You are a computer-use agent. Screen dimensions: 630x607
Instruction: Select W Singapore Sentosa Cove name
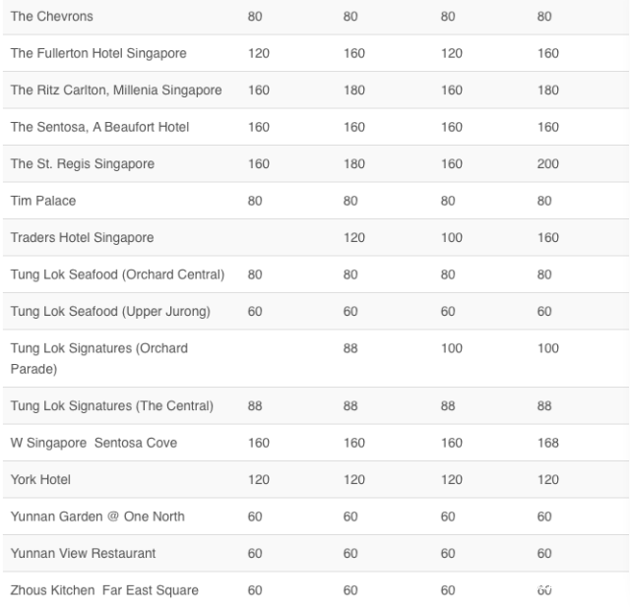click(94, 443)
